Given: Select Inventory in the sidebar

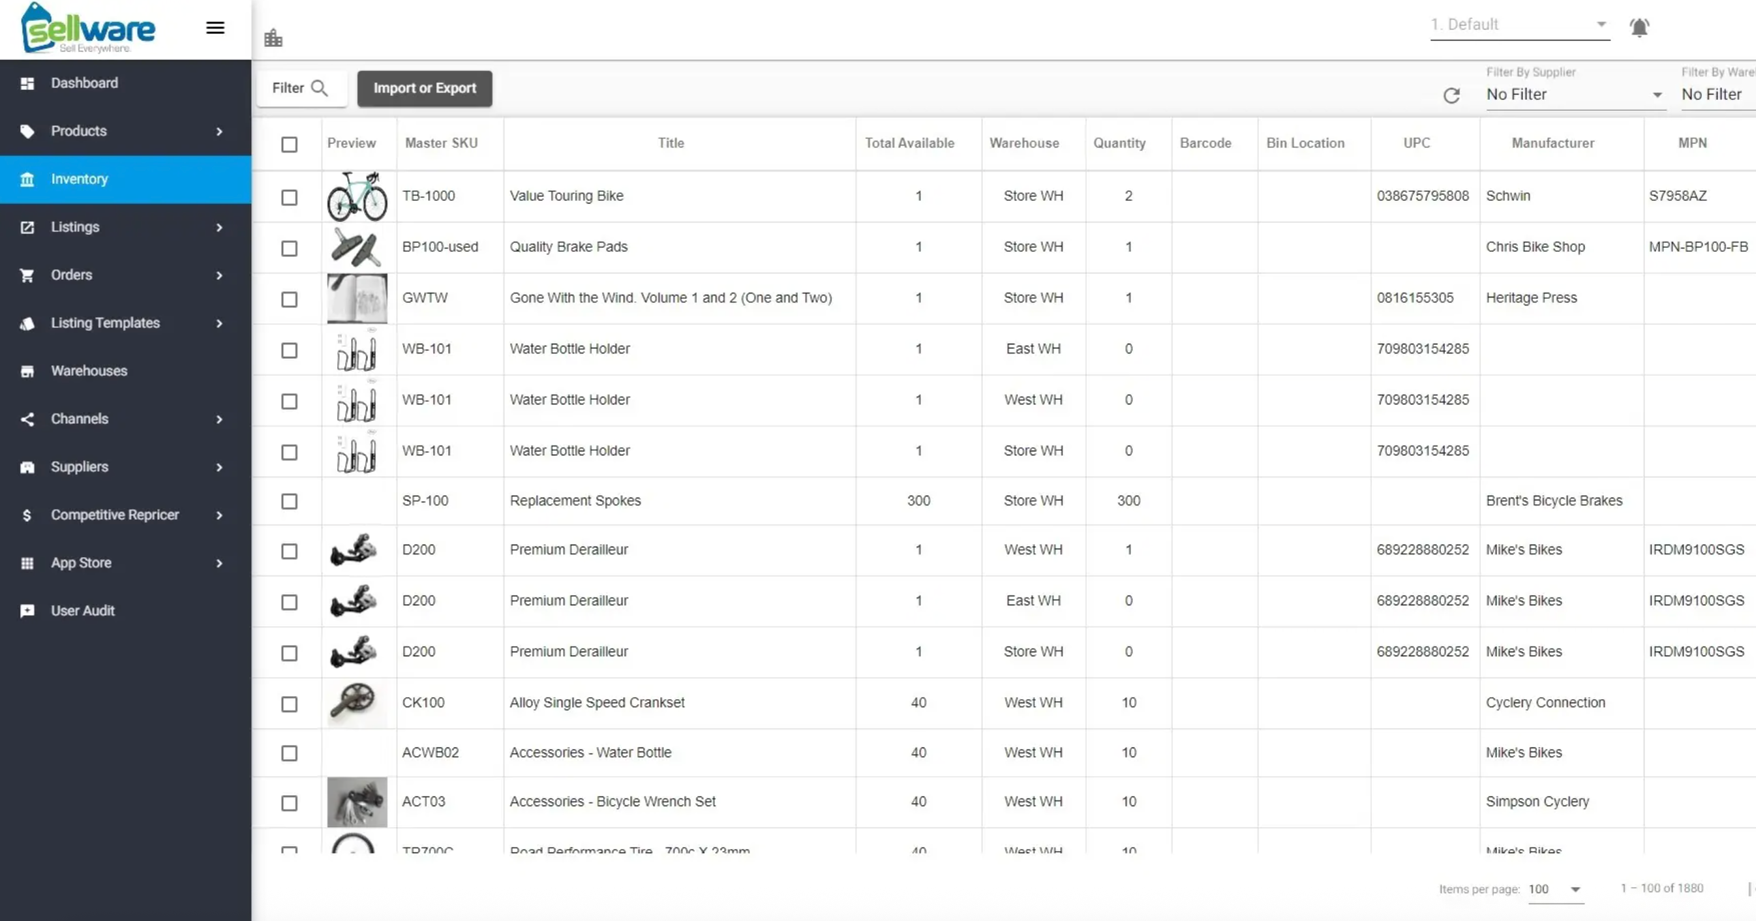Looking at the screenshot, I should (125, 179).
